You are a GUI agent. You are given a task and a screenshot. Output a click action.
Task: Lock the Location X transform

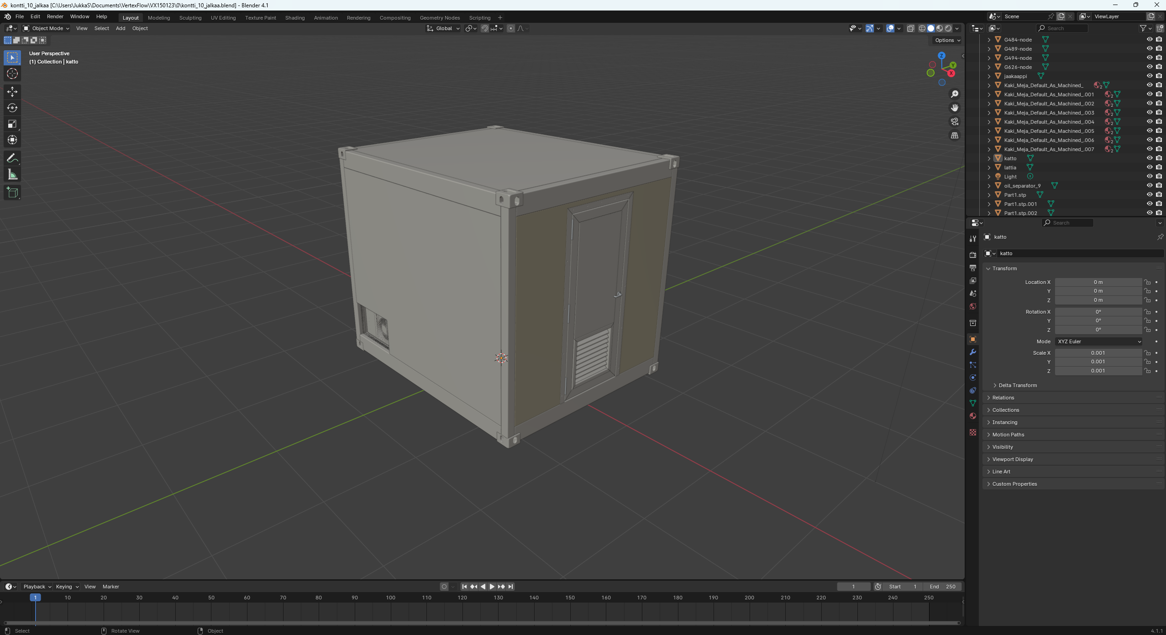1147,282
